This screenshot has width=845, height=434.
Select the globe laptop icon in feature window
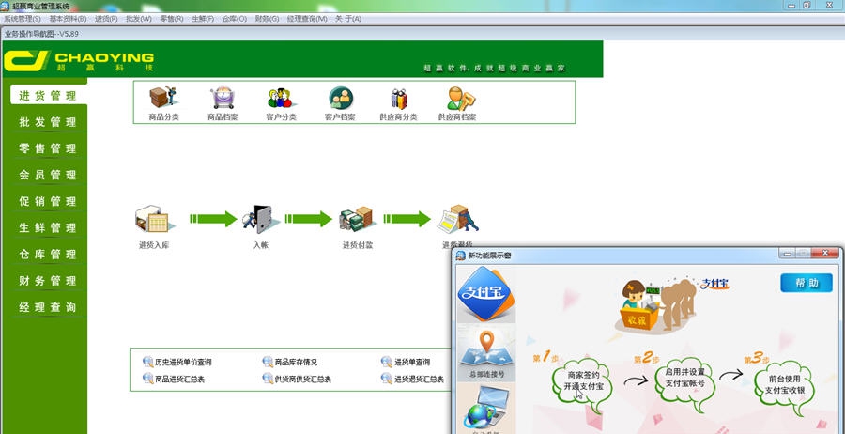point(486,408)
